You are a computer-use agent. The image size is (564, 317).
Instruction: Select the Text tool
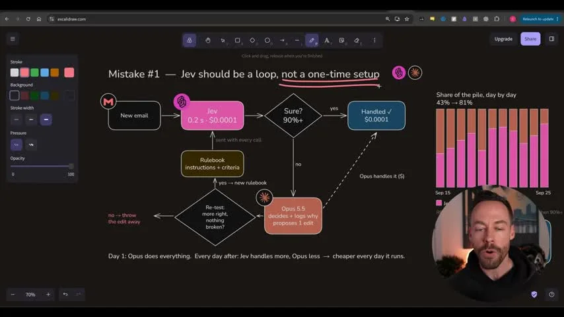click(x=327, y=40)
